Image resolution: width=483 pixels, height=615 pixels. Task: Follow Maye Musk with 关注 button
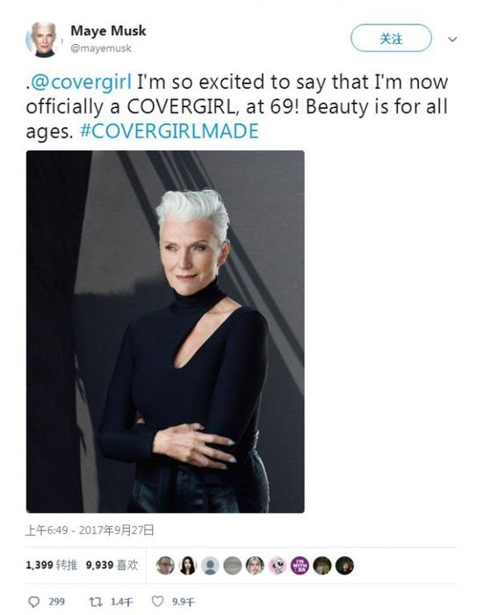[391, 38]
